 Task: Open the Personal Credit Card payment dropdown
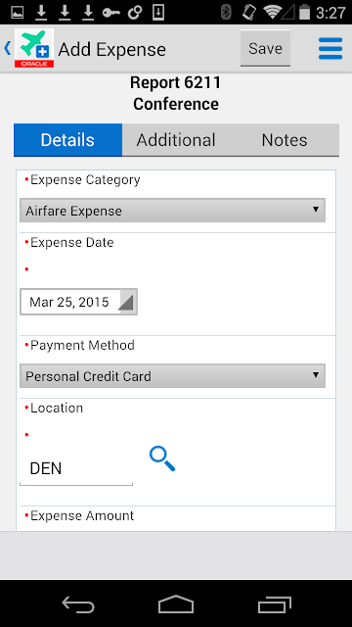click(x=172, y=376)
